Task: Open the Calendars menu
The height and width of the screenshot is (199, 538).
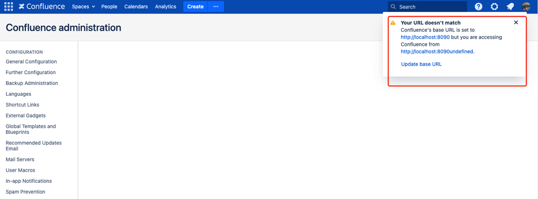Action: tap(136, 6)
